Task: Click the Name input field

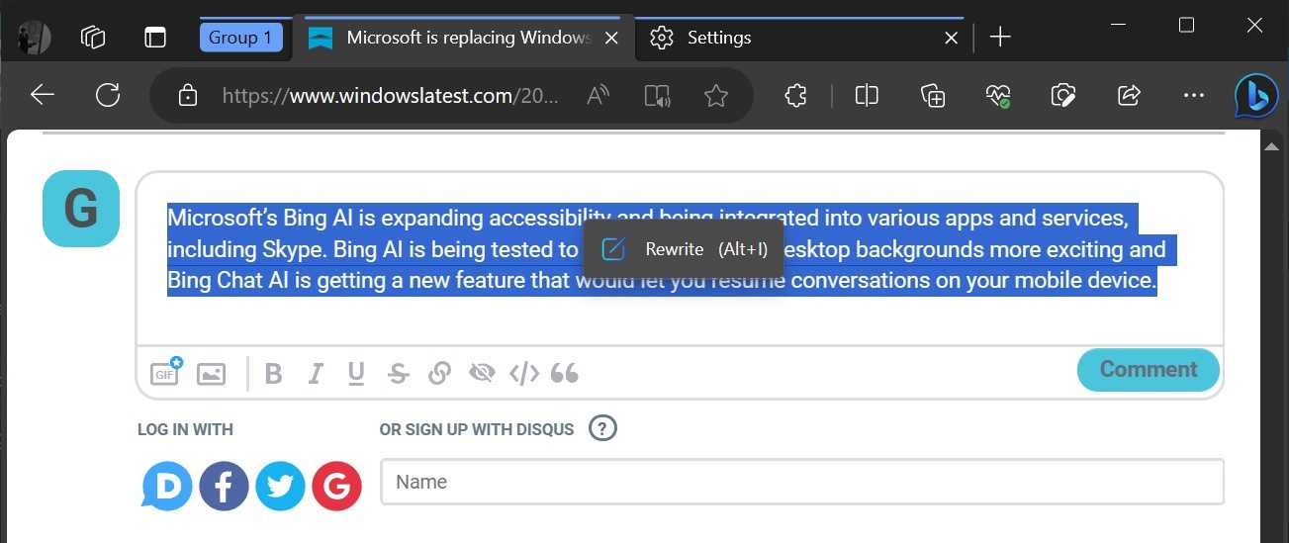Action: (x=801, y=482)
